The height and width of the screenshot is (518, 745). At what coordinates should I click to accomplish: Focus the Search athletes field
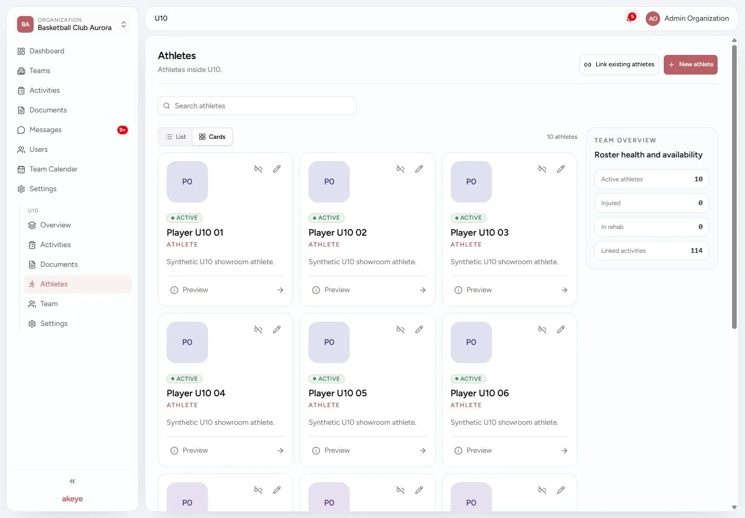[257, 106]
